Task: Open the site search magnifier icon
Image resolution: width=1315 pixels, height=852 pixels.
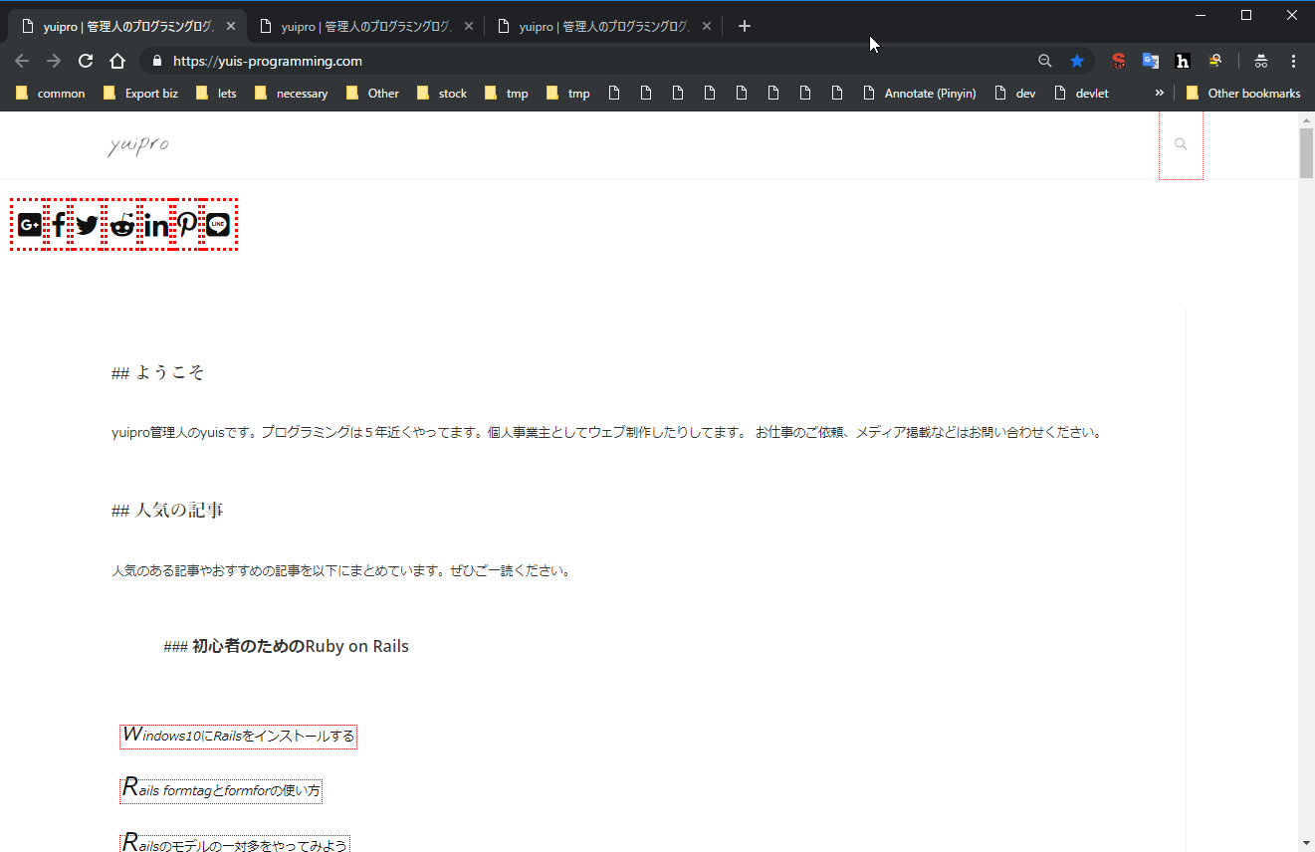Action: tap(1181, 144)
